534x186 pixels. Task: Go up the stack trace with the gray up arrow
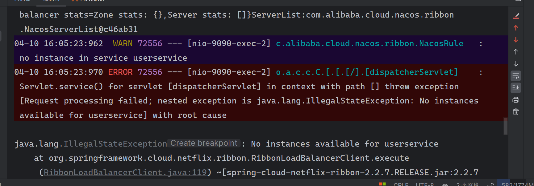[x=516, y=52]
